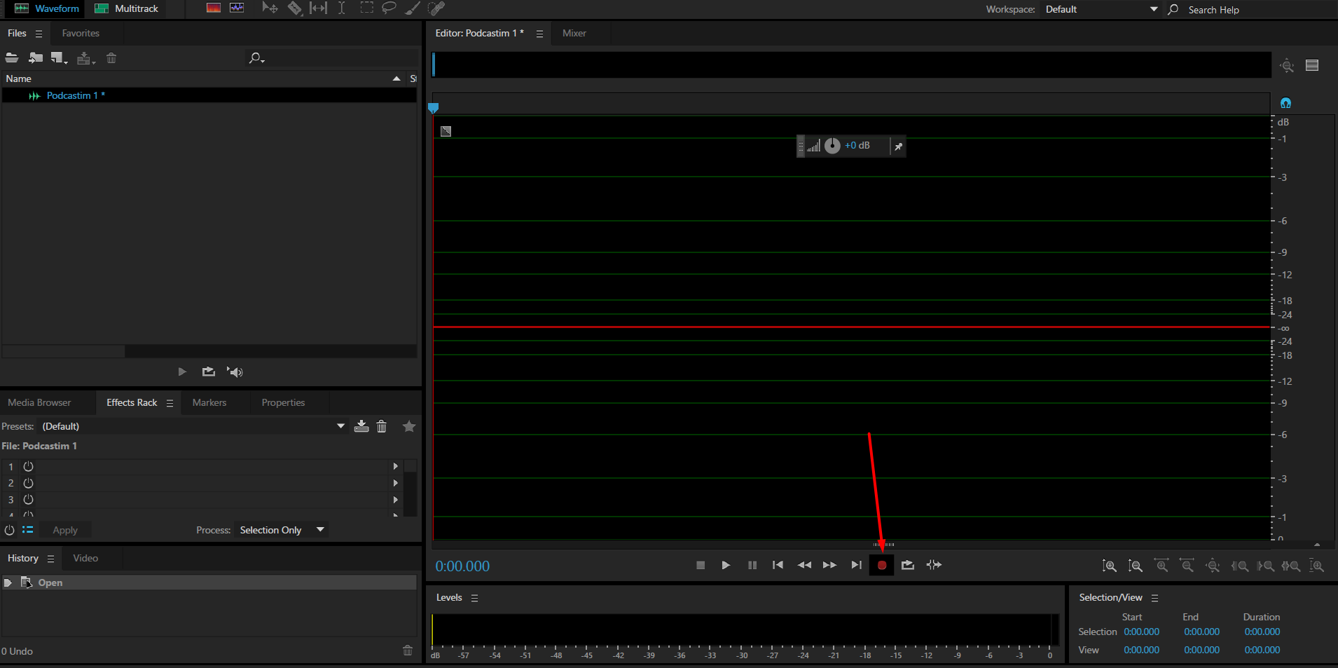Open the Process Selection Only dropdown
Screen dimensions: 1338x668
[x=282, y=530]
